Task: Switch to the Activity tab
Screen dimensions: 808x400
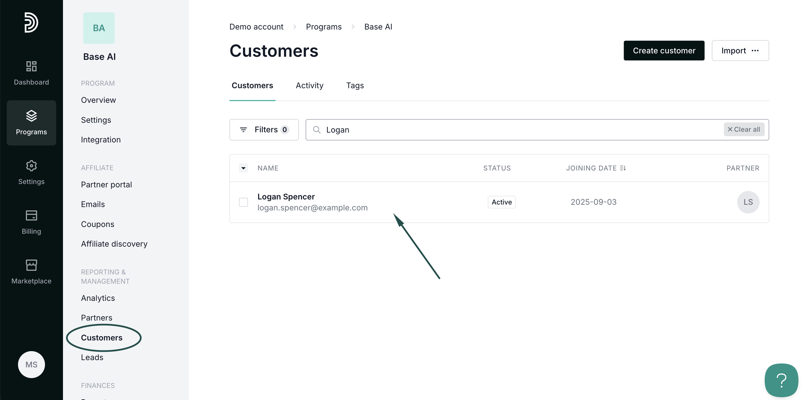Action: pyautogui.click(x=309, y=86)
